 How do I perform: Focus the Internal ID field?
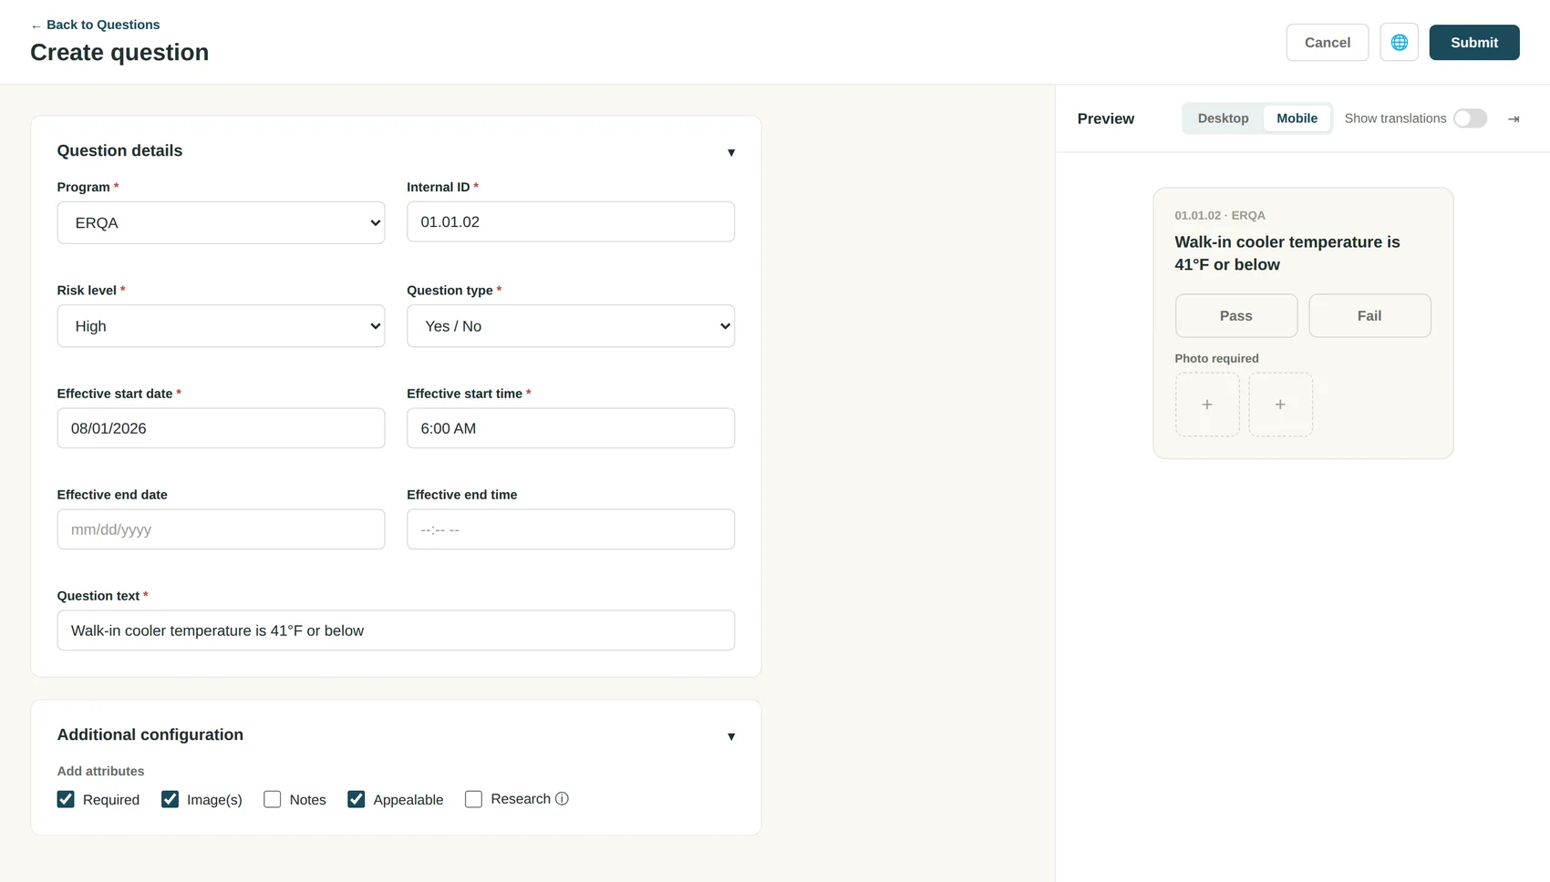coord(571,221)
